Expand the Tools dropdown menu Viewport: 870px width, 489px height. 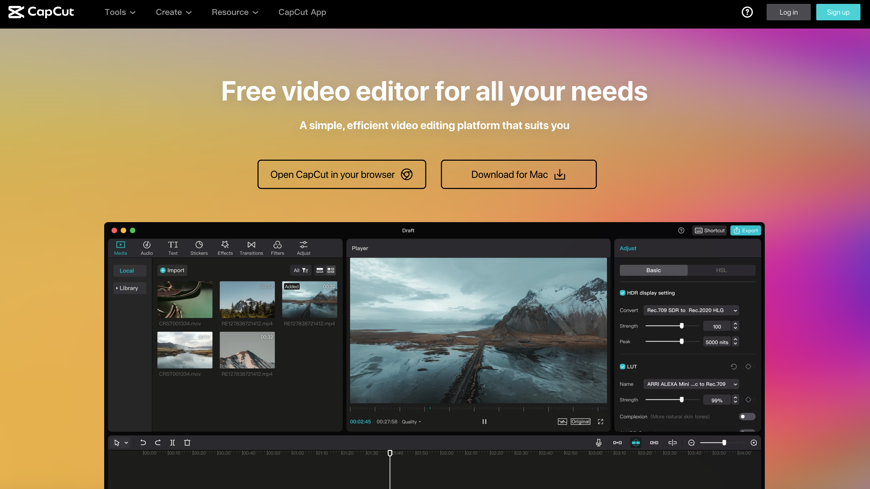click(x=120, y=12)
